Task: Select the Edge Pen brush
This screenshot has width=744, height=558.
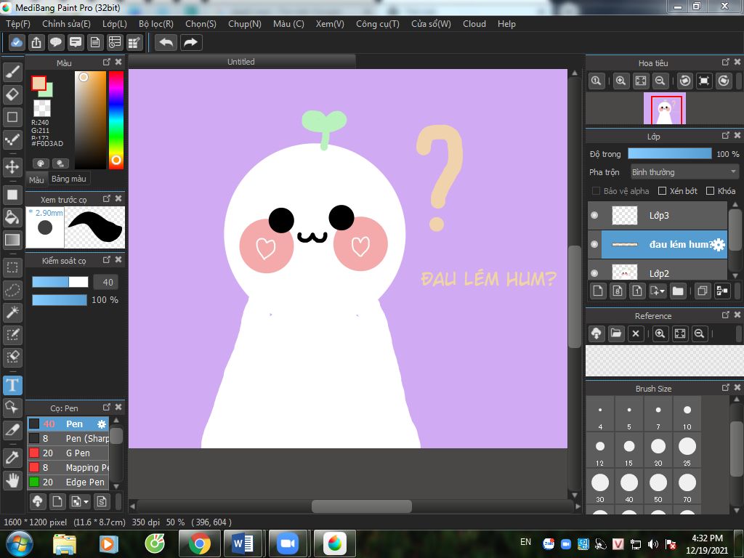Action: 68,482
